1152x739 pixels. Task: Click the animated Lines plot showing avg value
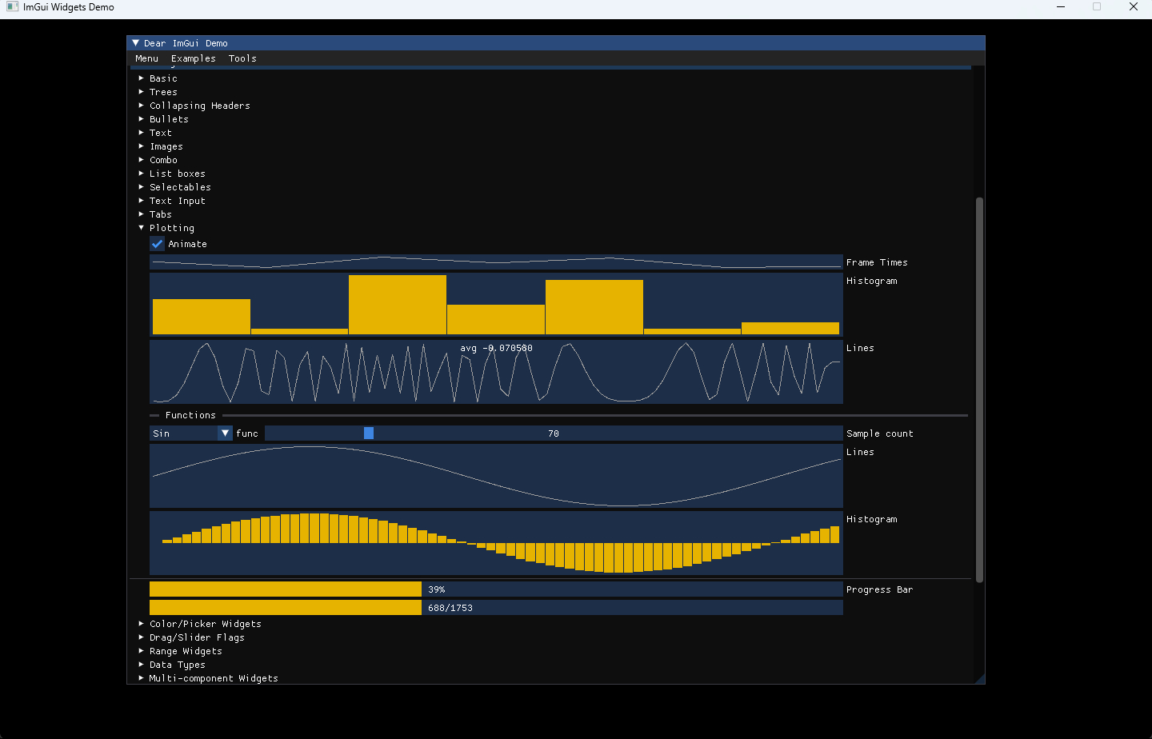(x=496, y=372)
